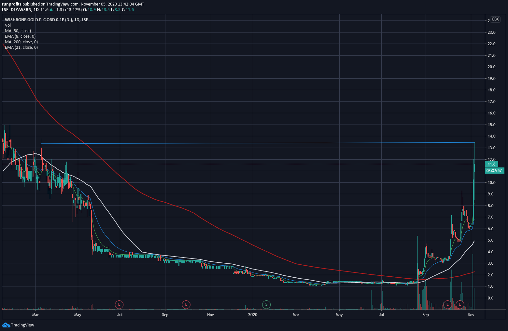Click the 2020 label on time axis
The image size is (508, 331).
tap(253, 315)
